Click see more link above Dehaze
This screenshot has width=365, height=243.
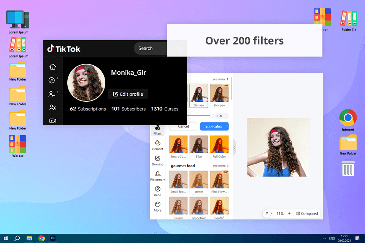[221, 79]
